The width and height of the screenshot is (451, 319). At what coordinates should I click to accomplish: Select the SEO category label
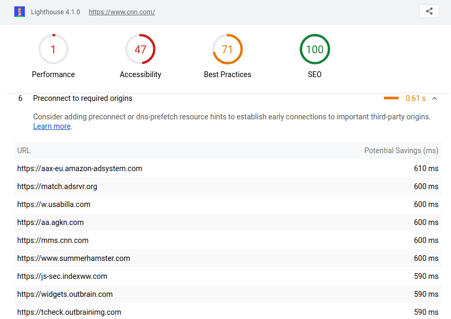pyautogui.click(x=314, y=74)
